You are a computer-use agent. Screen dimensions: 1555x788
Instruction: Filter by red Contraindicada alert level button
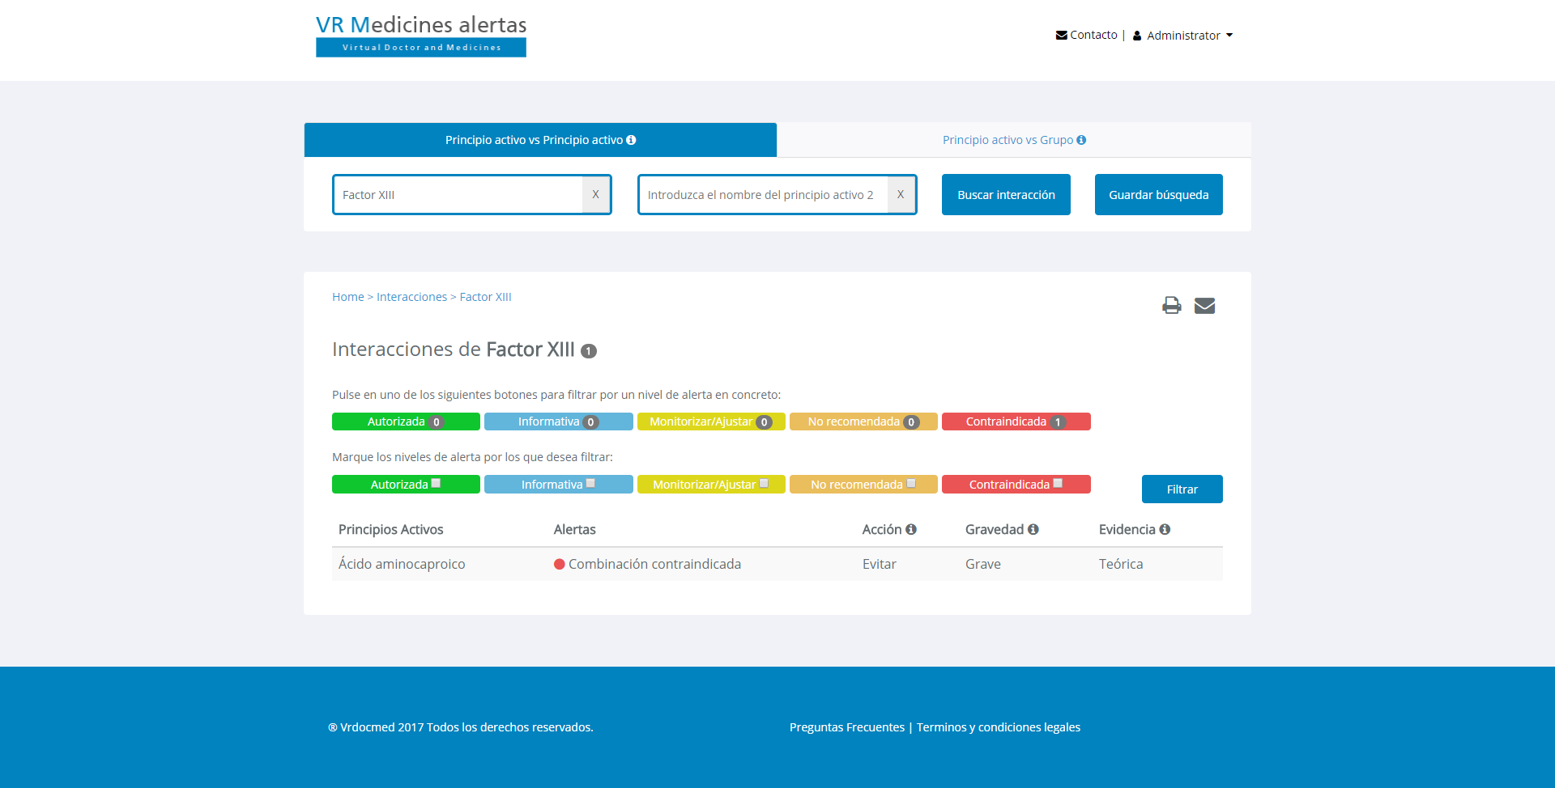click(1016, 422)
